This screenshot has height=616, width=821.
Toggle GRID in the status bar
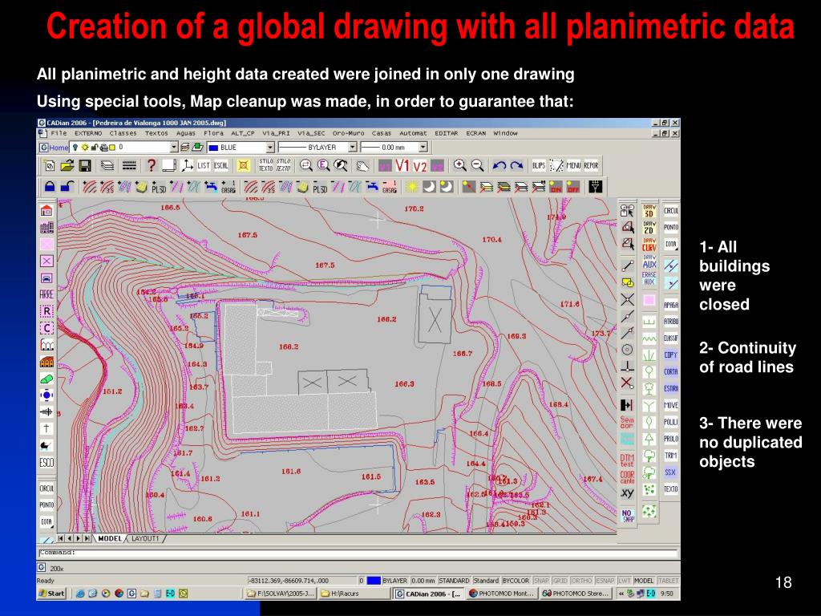pos(560,581)
